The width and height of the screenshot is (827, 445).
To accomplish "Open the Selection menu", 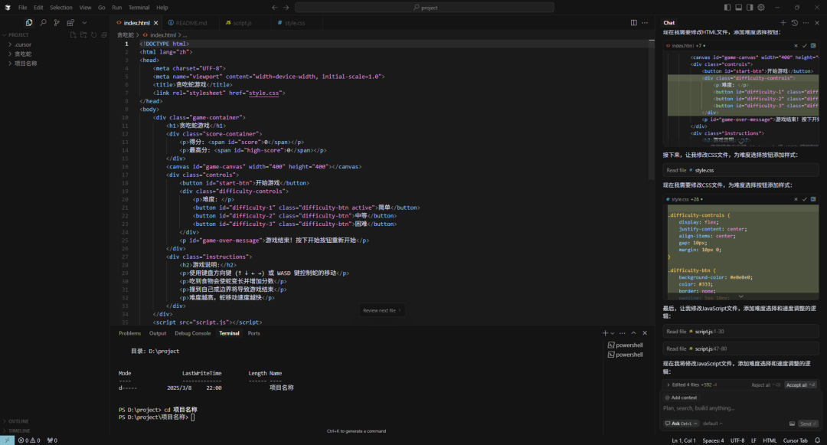I will pos(61,8).
